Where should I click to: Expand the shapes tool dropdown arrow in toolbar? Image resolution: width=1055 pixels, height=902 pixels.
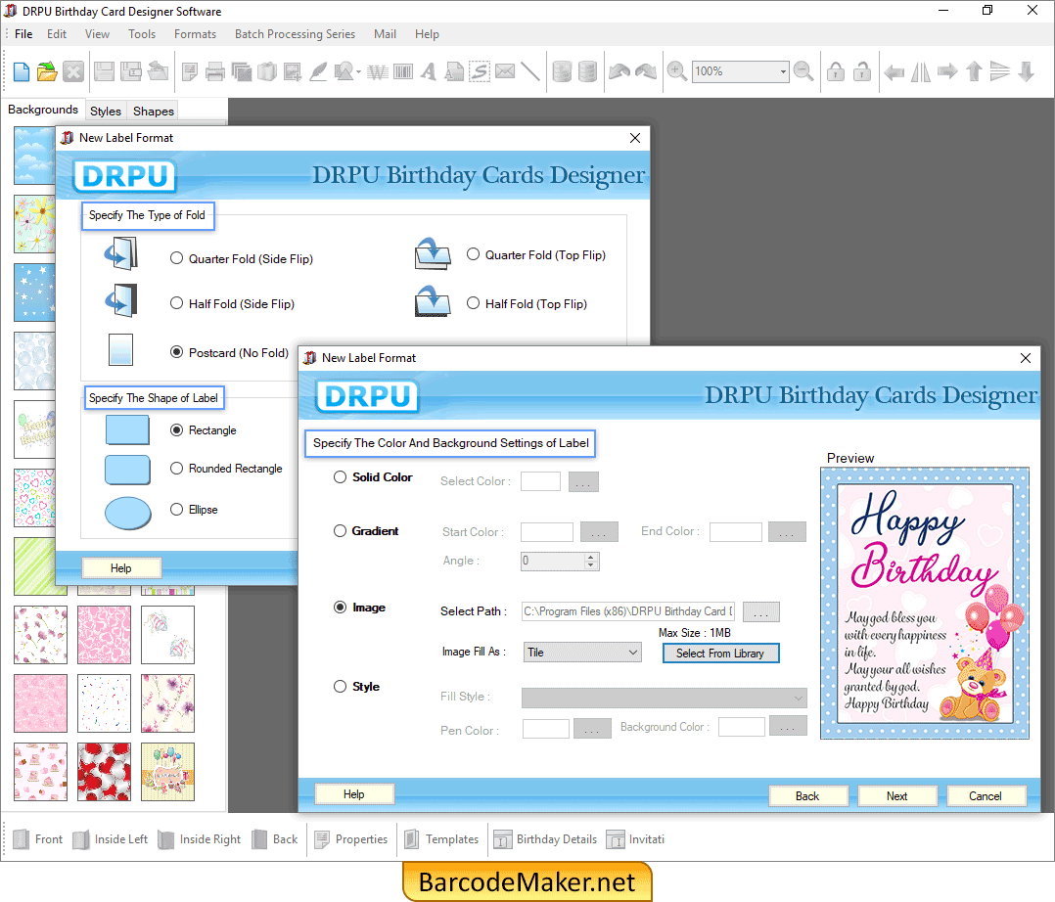tap(358, 72)
